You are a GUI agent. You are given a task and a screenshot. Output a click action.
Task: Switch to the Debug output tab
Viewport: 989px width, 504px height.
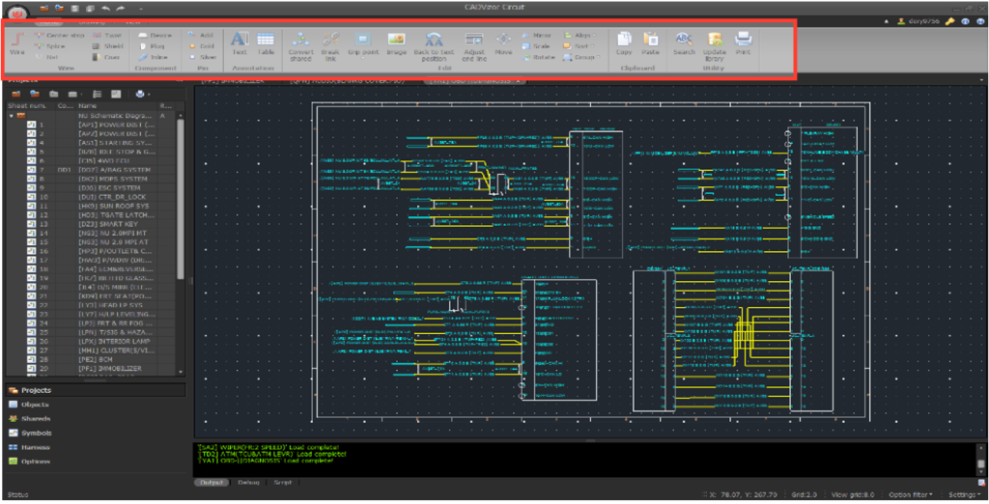(248, 483)
